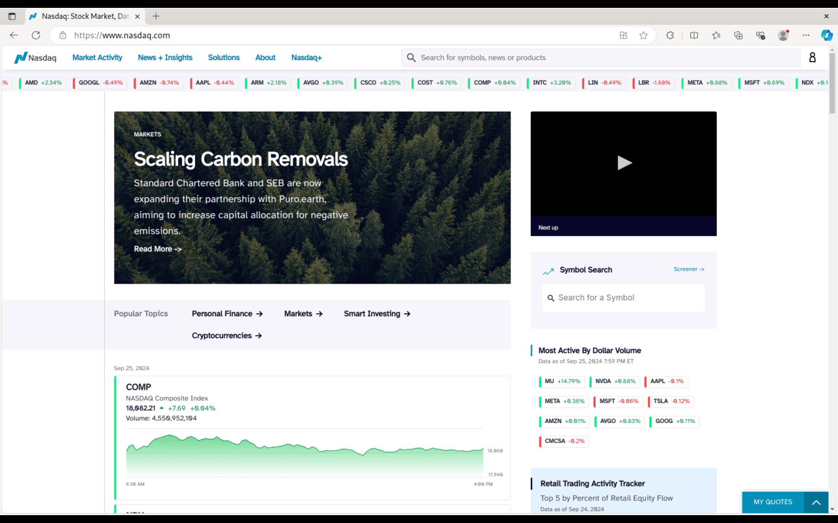Open Personal Finance topic

pyautogui.click(x=227, y=314)
